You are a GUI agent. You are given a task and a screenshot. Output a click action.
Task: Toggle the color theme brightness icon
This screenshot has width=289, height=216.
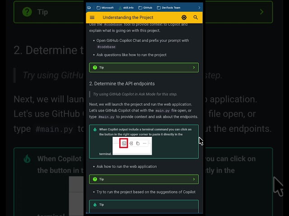tap(184, 18)
